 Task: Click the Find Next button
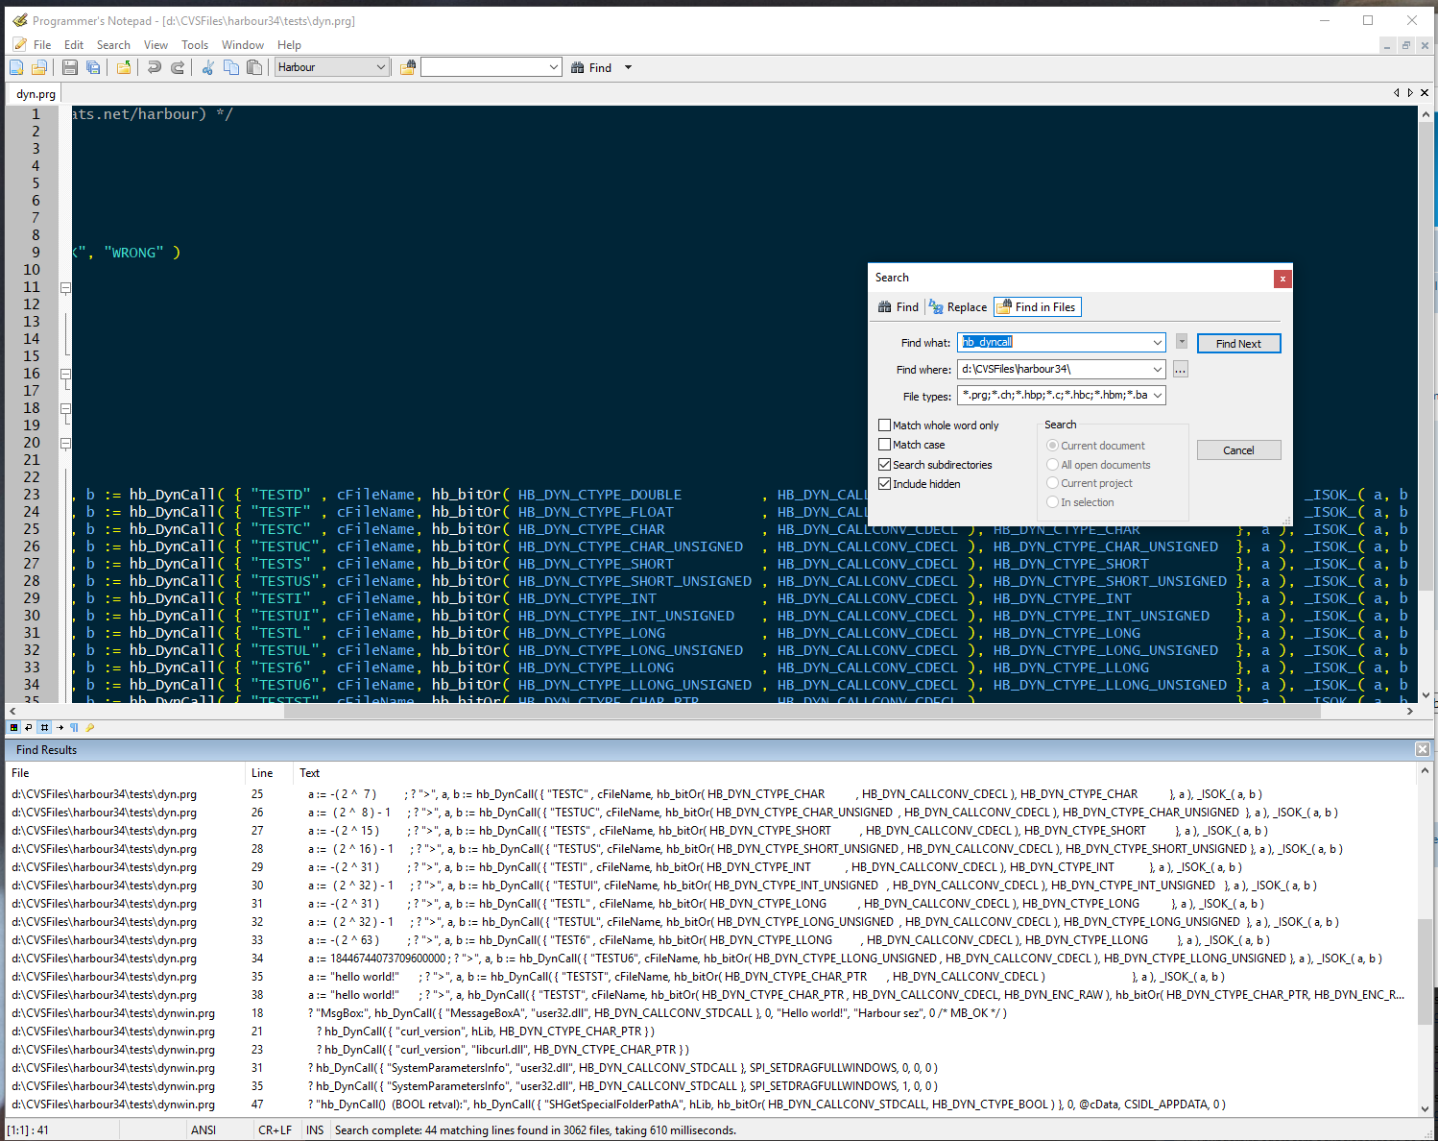pyautogui.click(x=1238, y=344)
